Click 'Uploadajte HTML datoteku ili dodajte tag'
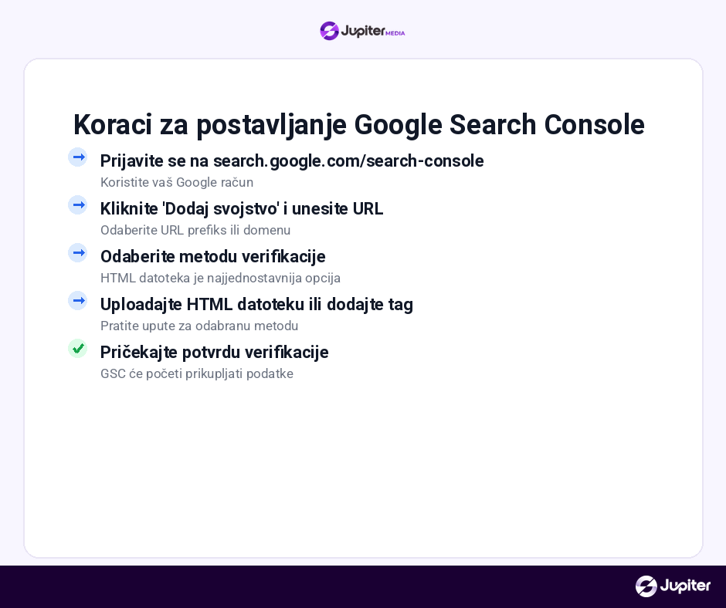 coord(256,305)
